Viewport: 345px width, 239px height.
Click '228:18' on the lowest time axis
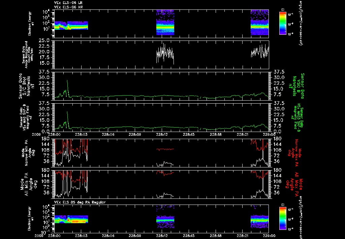pyautogui.click(x=215, y=236)
